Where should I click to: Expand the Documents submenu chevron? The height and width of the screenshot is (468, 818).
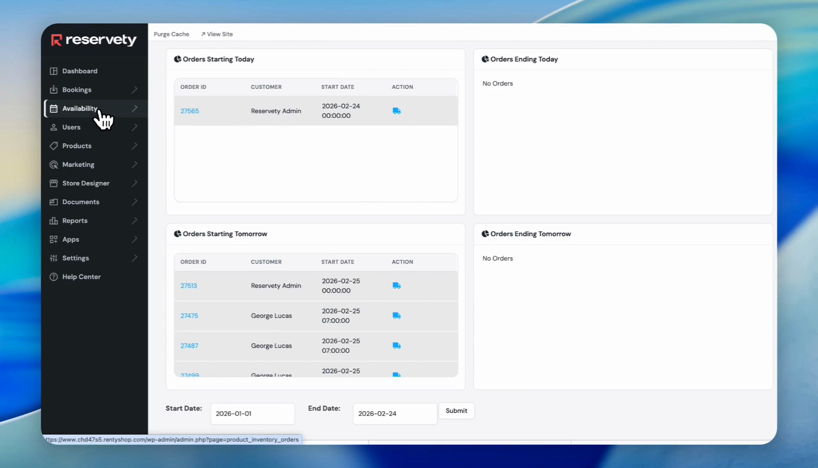(x=135, y=202)
